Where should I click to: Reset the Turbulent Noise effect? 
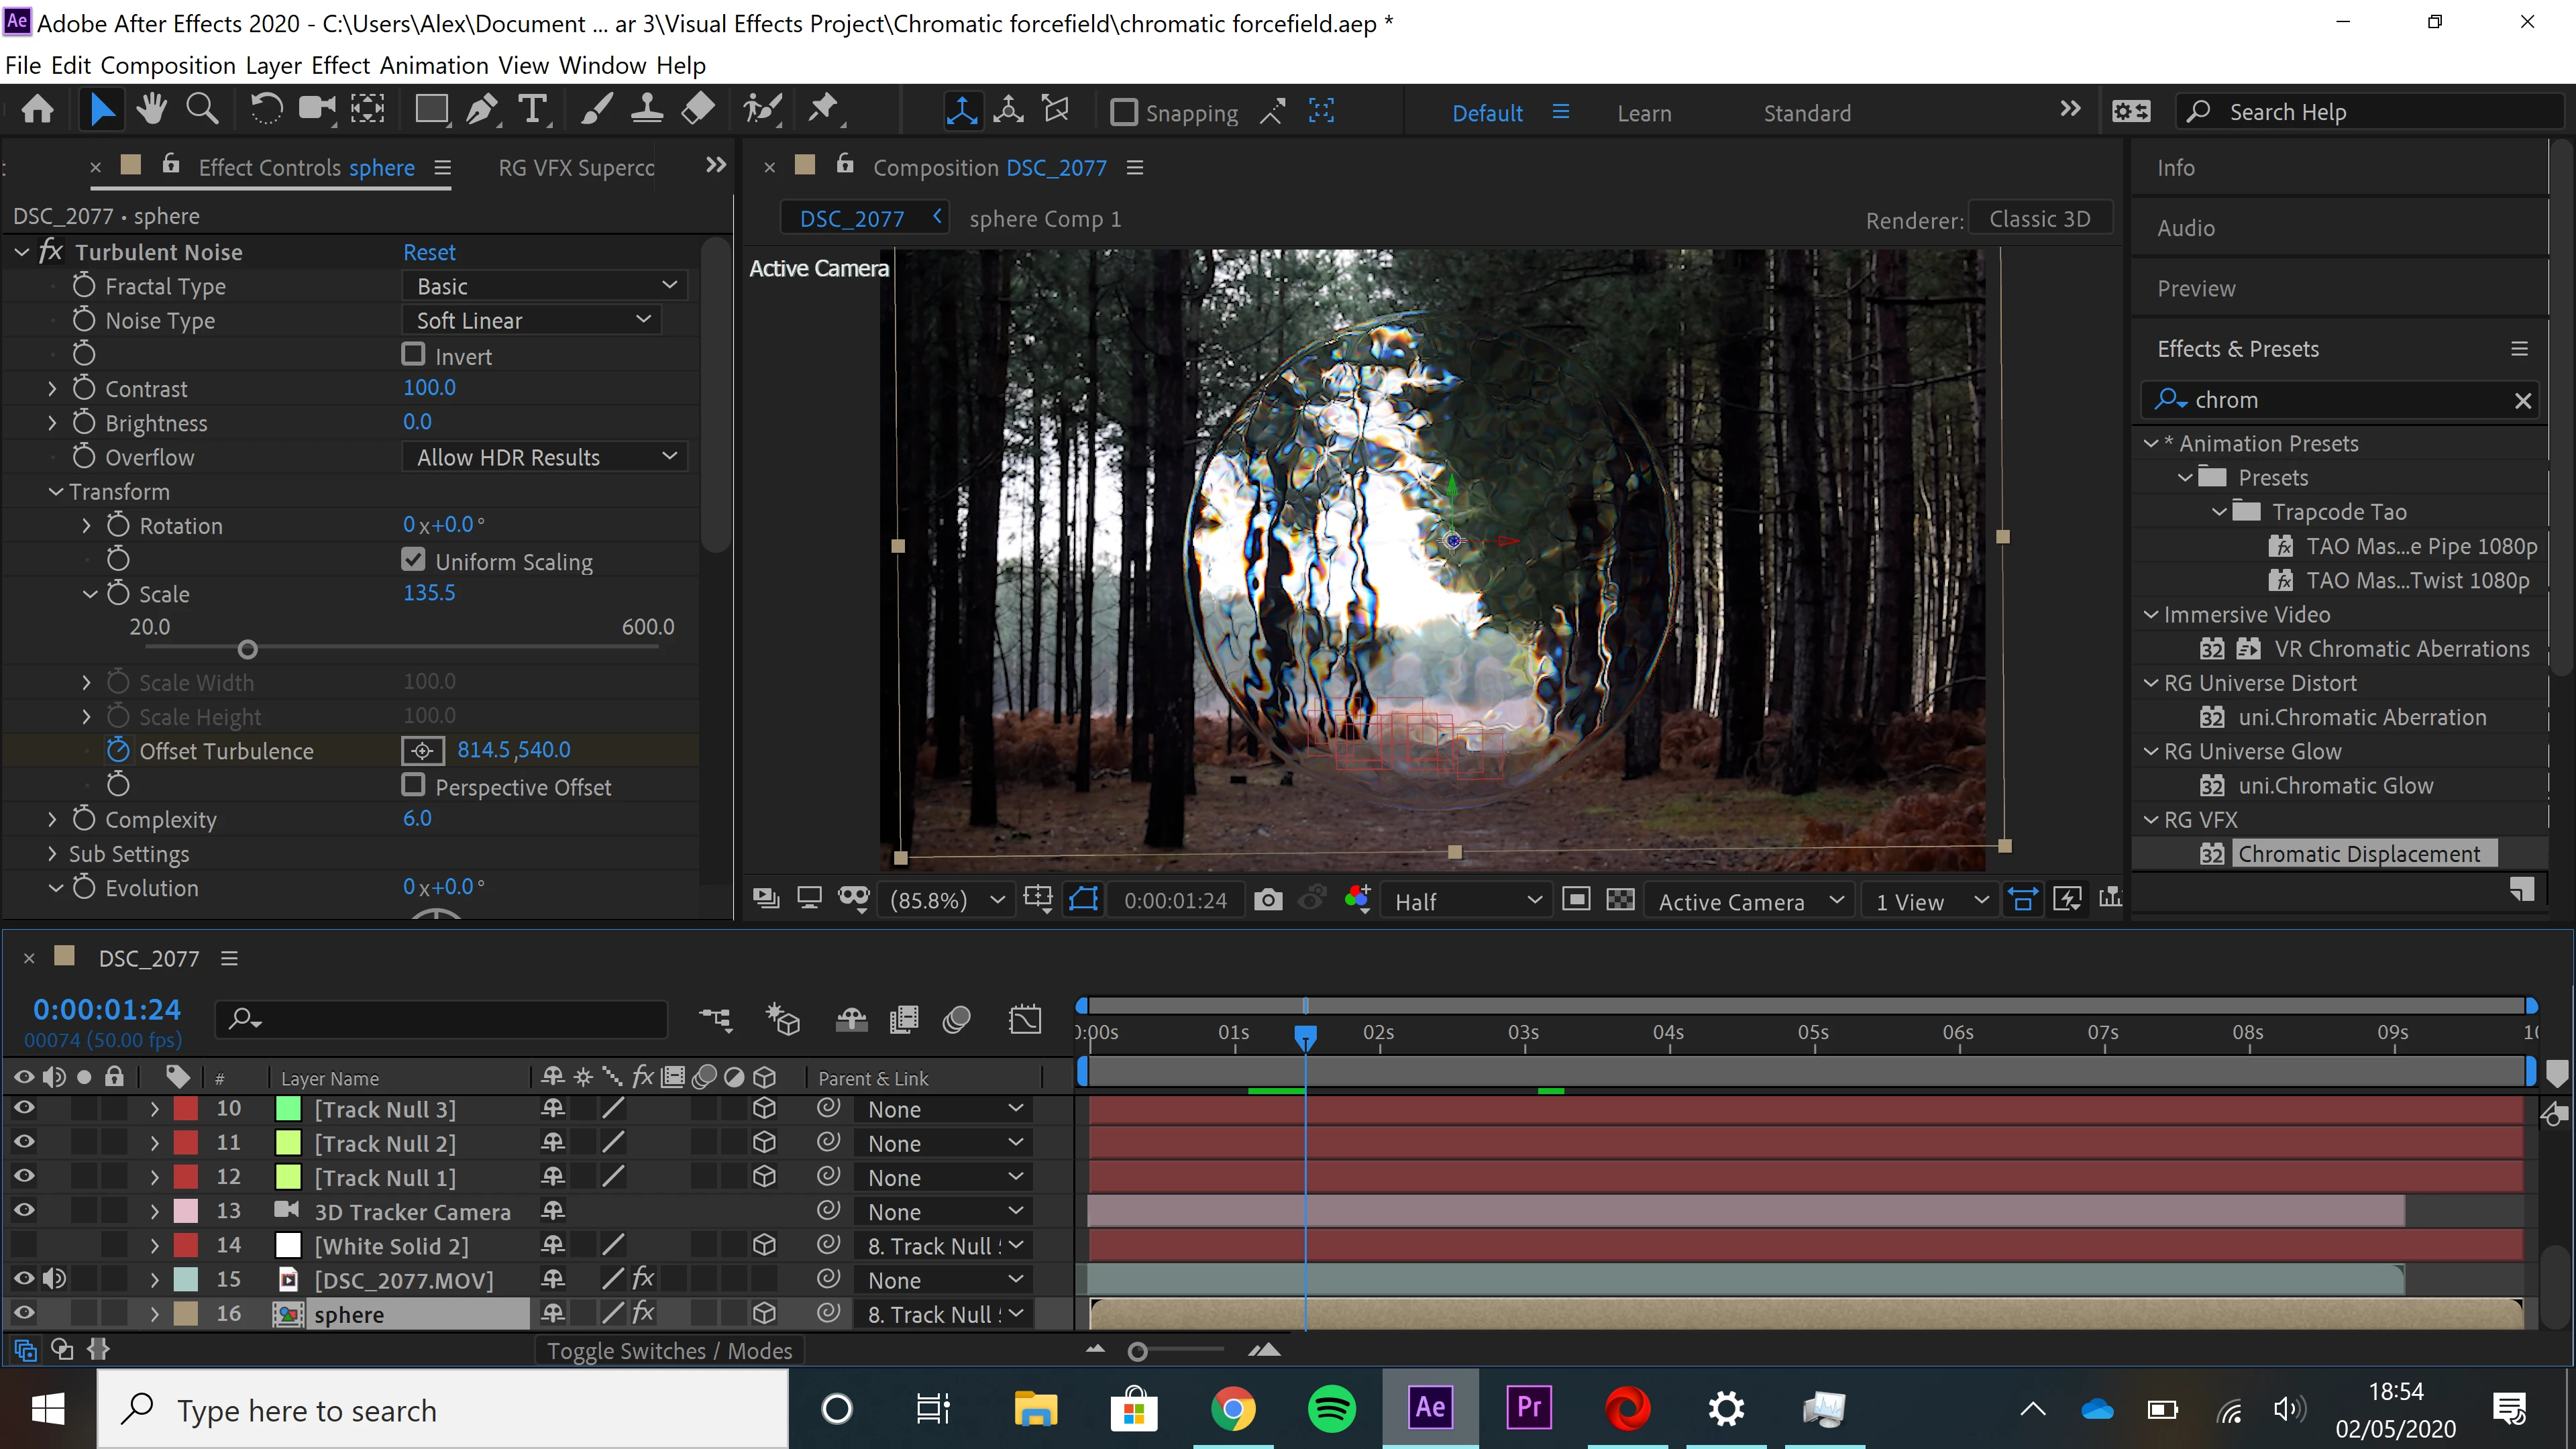429,252
